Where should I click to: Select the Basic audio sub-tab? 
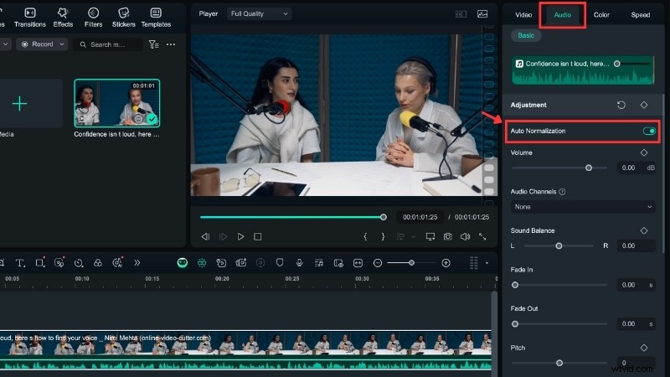point(526,35)
